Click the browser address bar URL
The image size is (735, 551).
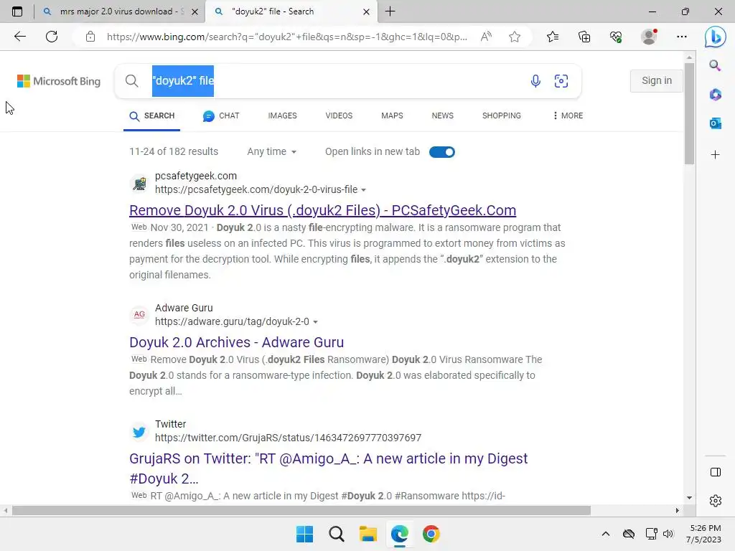point(287,37)
